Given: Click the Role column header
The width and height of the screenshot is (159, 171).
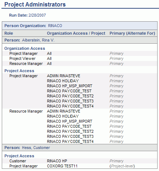Looking at the screenshot, I should [x=9, y=33].
